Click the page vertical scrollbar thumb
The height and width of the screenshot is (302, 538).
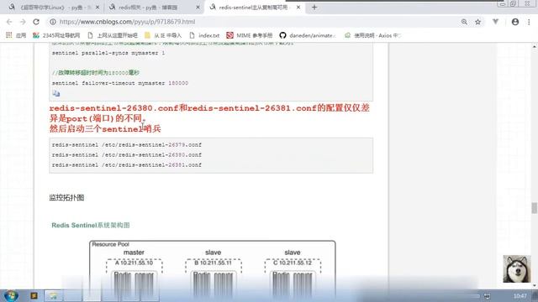pyautogui.click(x=535, y=208)
